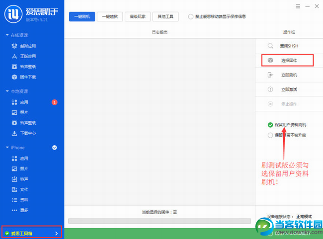The width and height of the screenshot is (323, 239).
Task: Open 正版应用 in sidebar
Action: point(24,56)
